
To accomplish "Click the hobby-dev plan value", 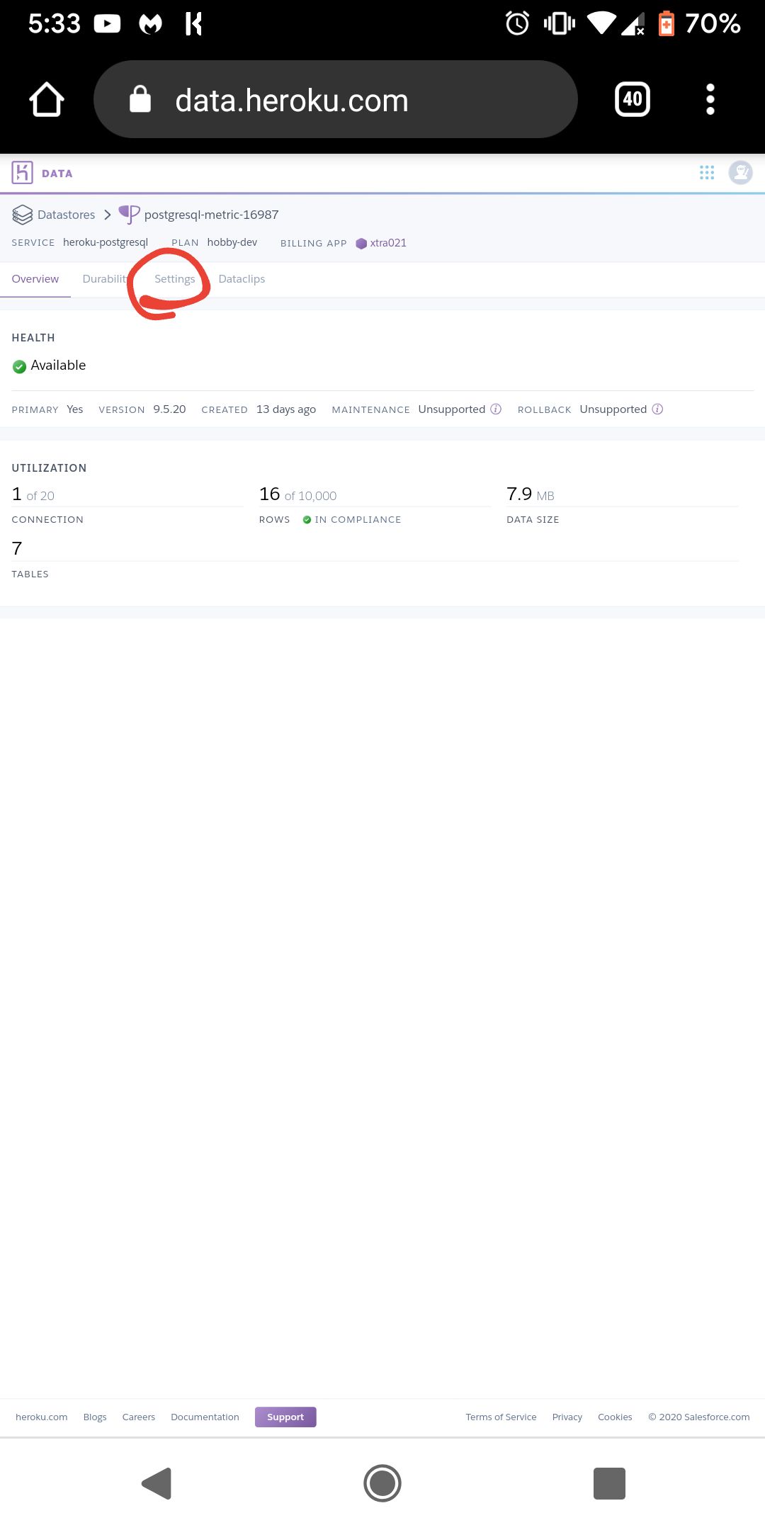I will pyautogui.click(x=232, y=242).
